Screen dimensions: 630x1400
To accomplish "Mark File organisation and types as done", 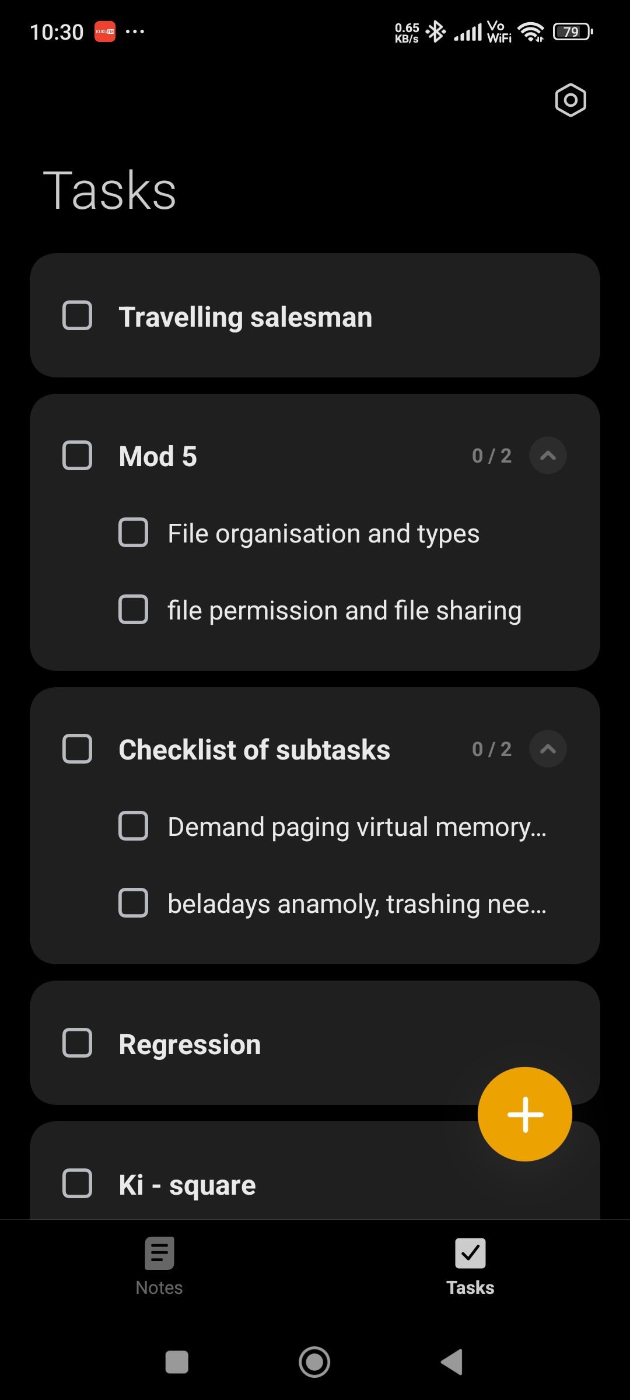I will [134, 533].
